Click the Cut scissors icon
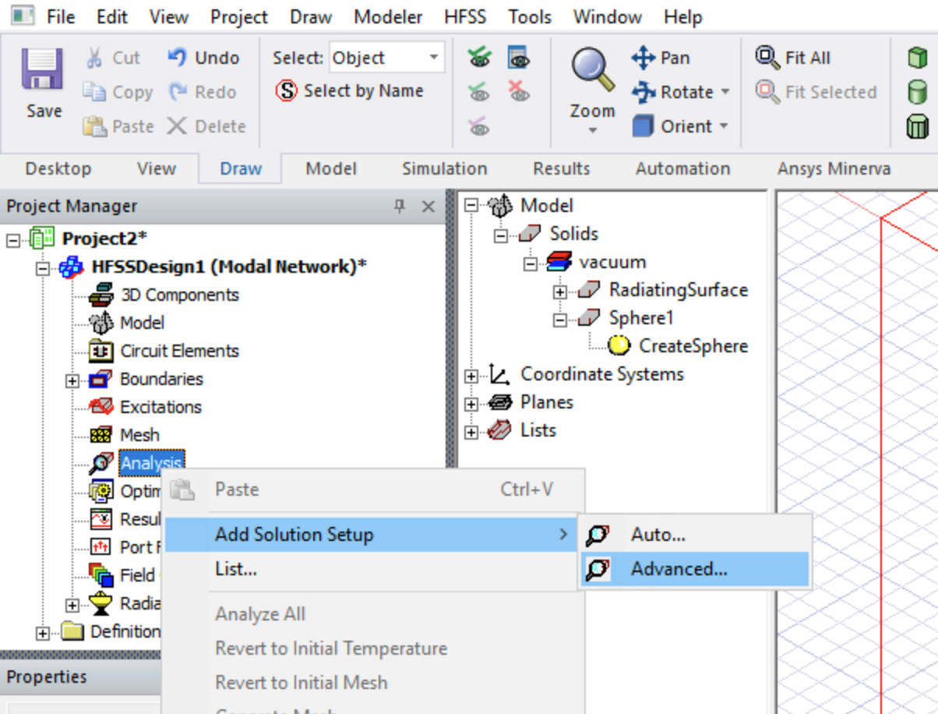The height and width of the screenshot is (714, 938). (94, 58)
